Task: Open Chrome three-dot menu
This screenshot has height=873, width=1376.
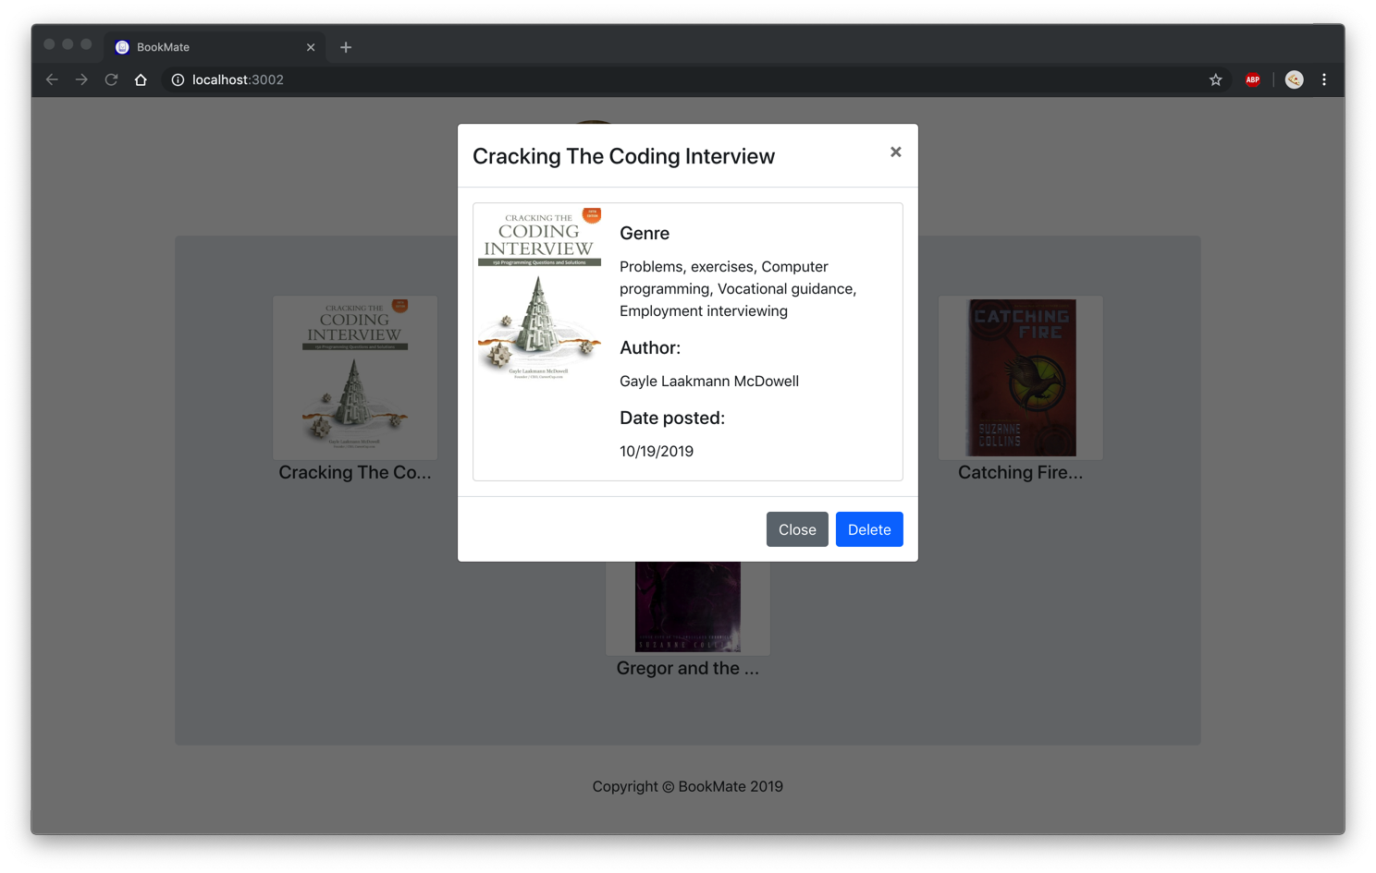Action: click(1324, 79)
